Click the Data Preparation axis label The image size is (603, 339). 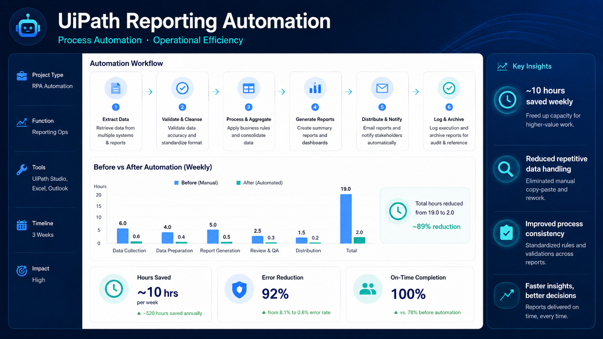coord(174,251)
